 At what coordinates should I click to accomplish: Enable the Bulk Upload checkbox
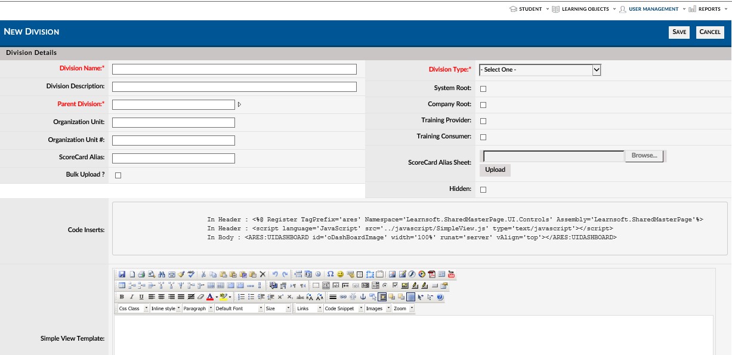point(118,175)
